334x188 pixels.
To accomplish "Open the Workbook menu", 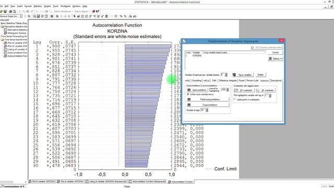I will click(65, 6).
